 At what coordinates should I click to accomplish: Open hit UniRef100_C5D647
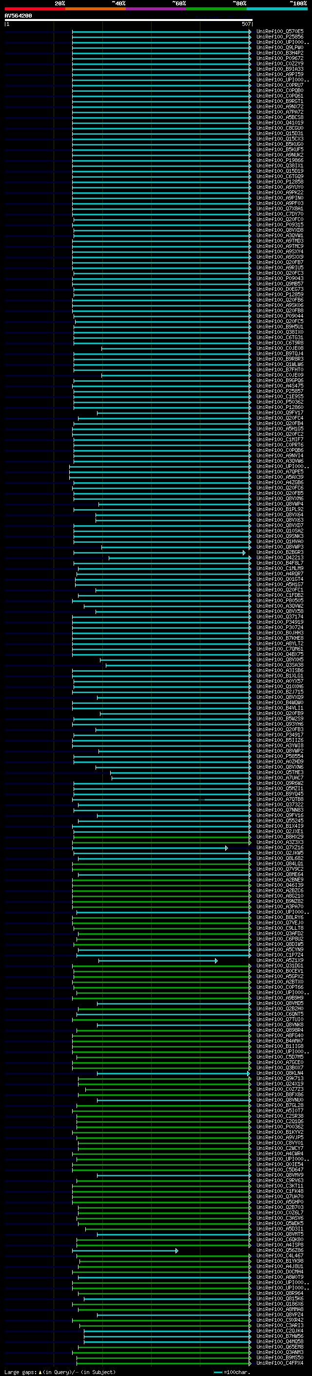tap(280, 1171)
